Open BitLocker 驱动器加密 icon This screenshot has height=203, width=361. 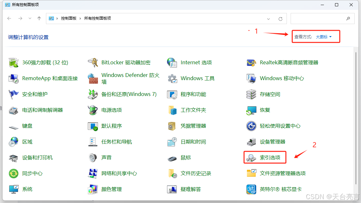click(x=93, y=63)
